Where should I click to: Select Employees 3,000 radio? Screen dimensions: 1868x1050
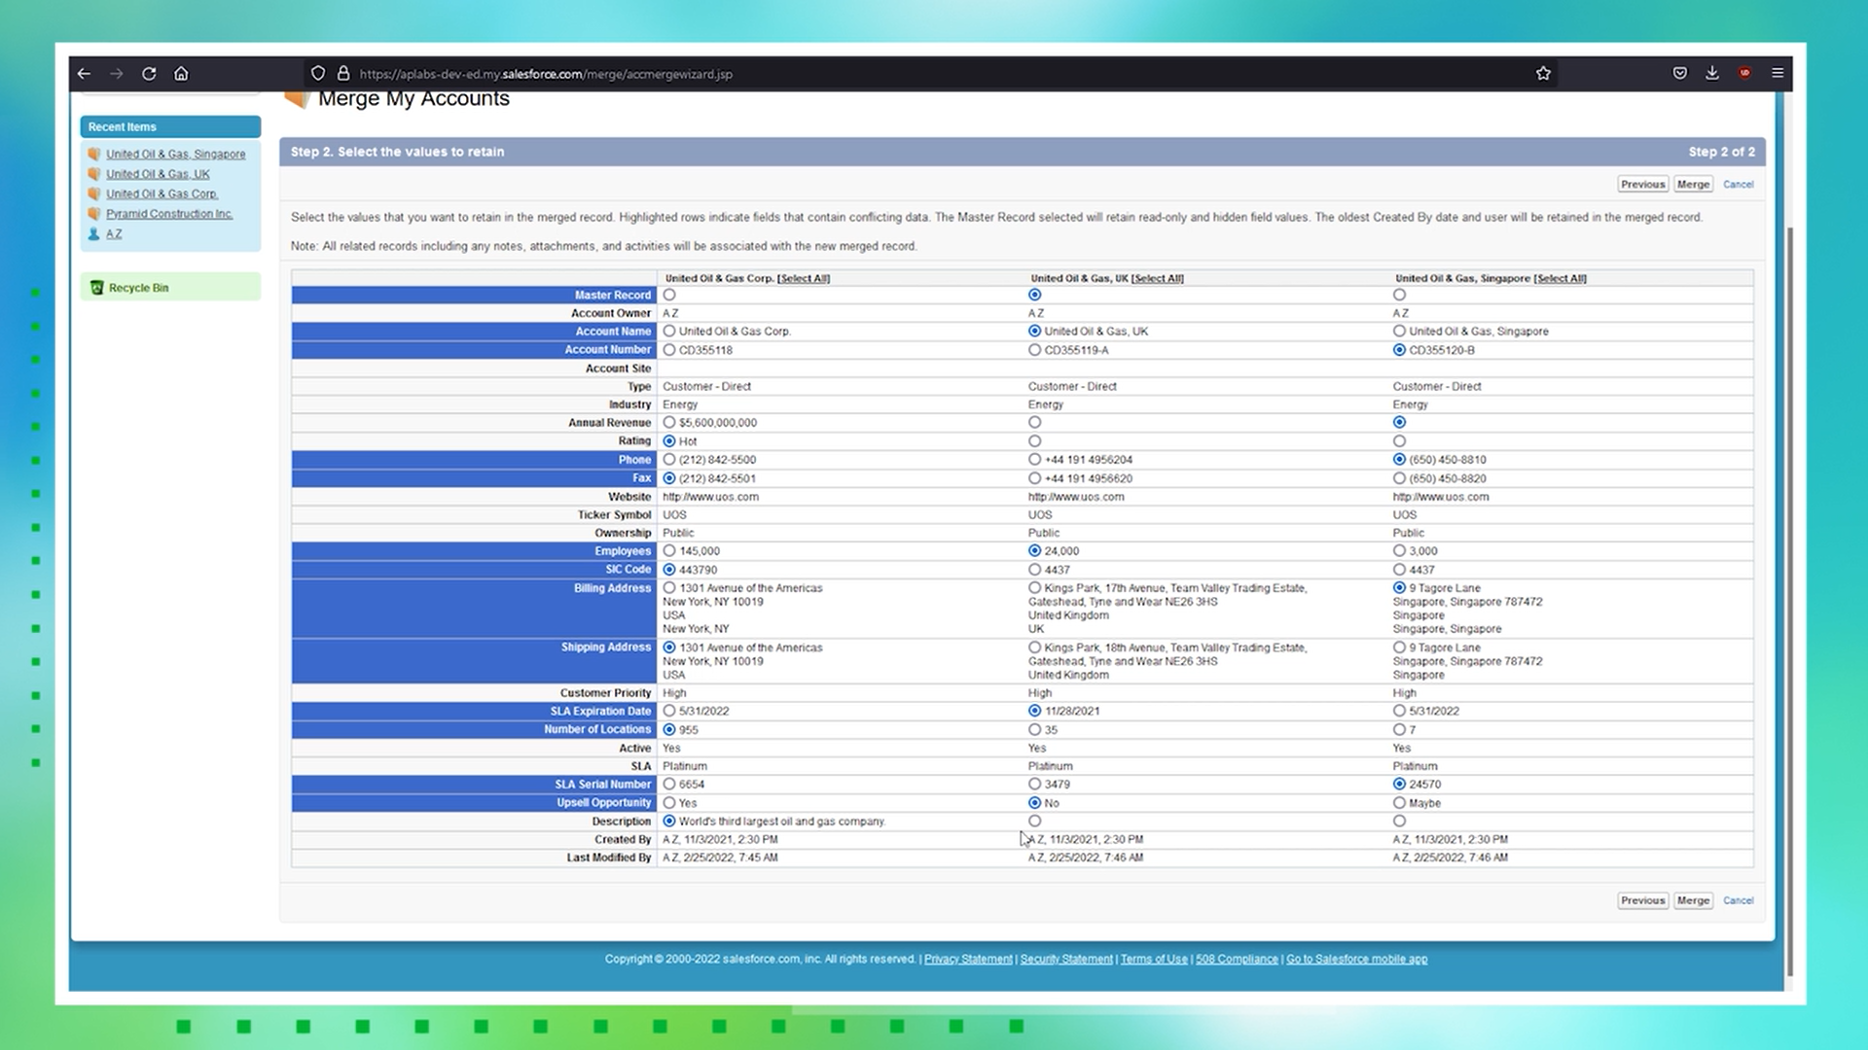pos(1399,551)
